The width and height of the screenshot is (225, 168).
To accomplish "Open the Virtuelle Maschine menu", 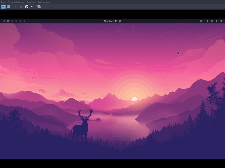I will pyautogui.click(x=17, y=2).
